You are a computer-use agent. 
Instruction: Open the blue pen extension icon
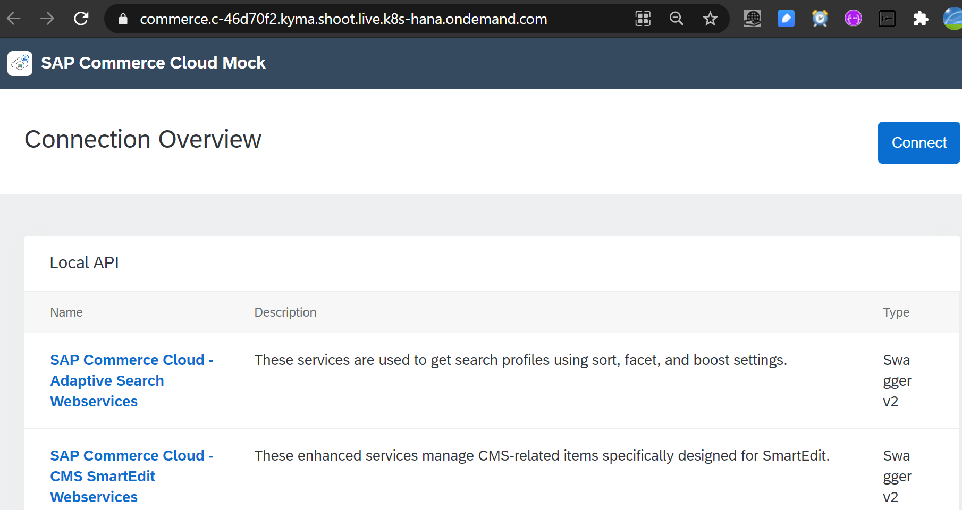click(786, 19)
